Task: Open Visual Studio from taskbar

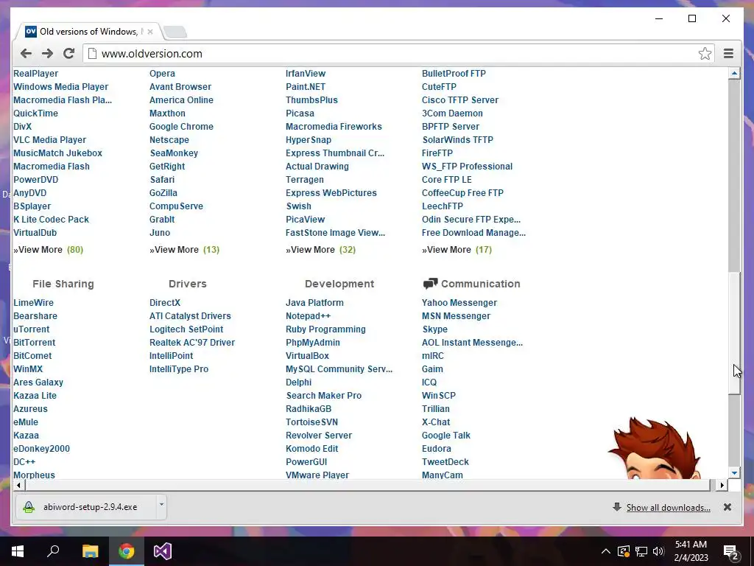Action: pyautogui.click(x=163, y=551)
